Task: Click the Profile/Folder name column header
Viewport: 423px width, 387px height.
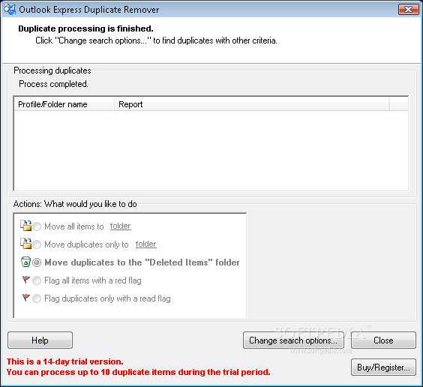Action: point(64,104)
